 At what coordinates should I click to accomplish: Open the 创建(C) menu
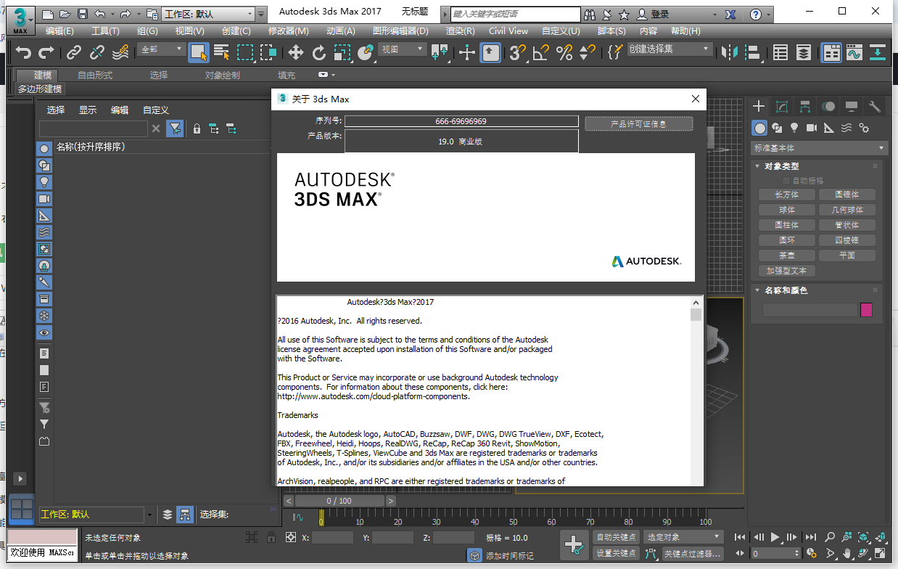click(236, 31)
